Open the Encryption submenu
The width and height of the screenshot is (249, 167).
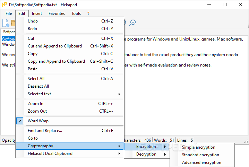147,147
